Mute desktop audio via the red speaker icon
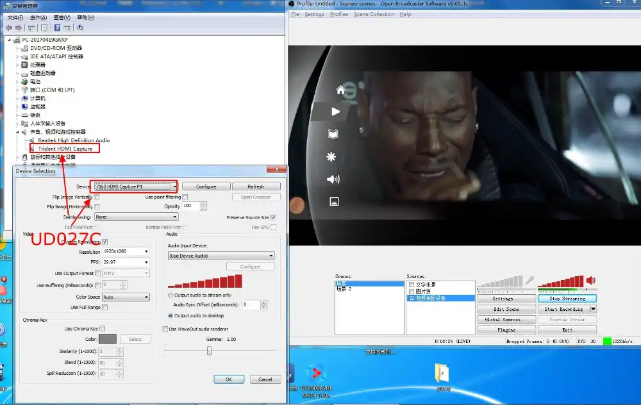 591,280
